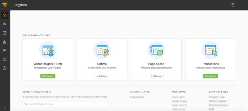Click the Quick Product Links heading
This screenshot has width=248, height=111.
click(36, 35)
